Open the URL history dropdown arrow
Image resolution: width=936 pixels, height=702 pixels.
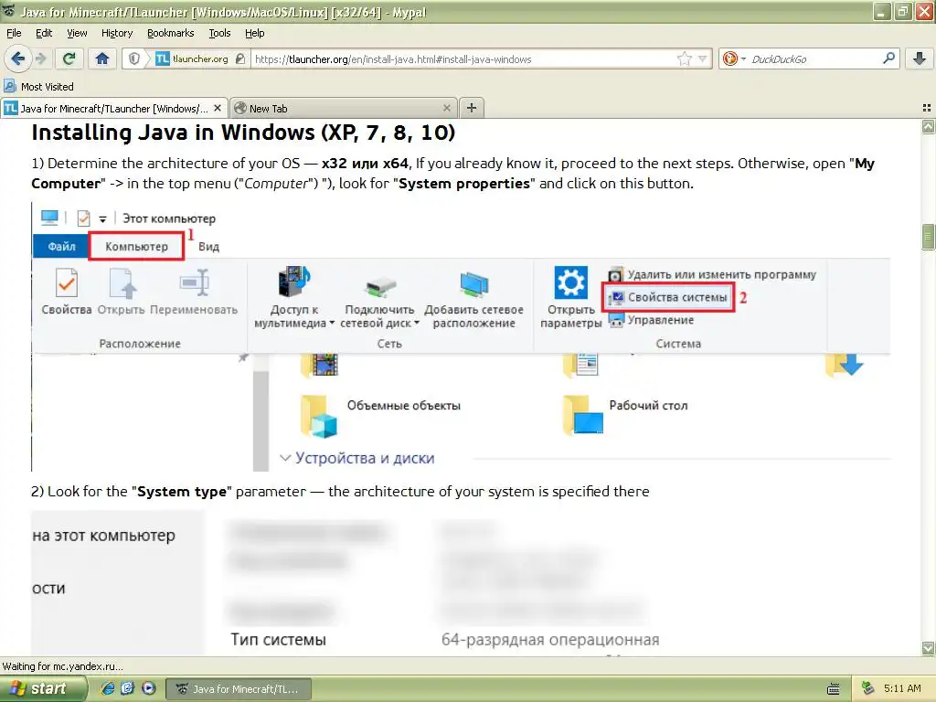click(x=703, y=58)
